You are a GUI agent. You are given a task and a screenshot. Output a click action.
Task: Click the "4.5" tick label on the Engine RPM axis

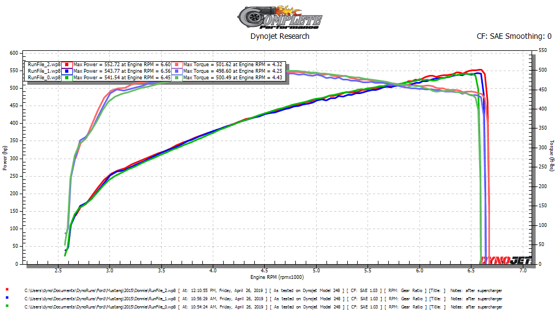[264, 270]
